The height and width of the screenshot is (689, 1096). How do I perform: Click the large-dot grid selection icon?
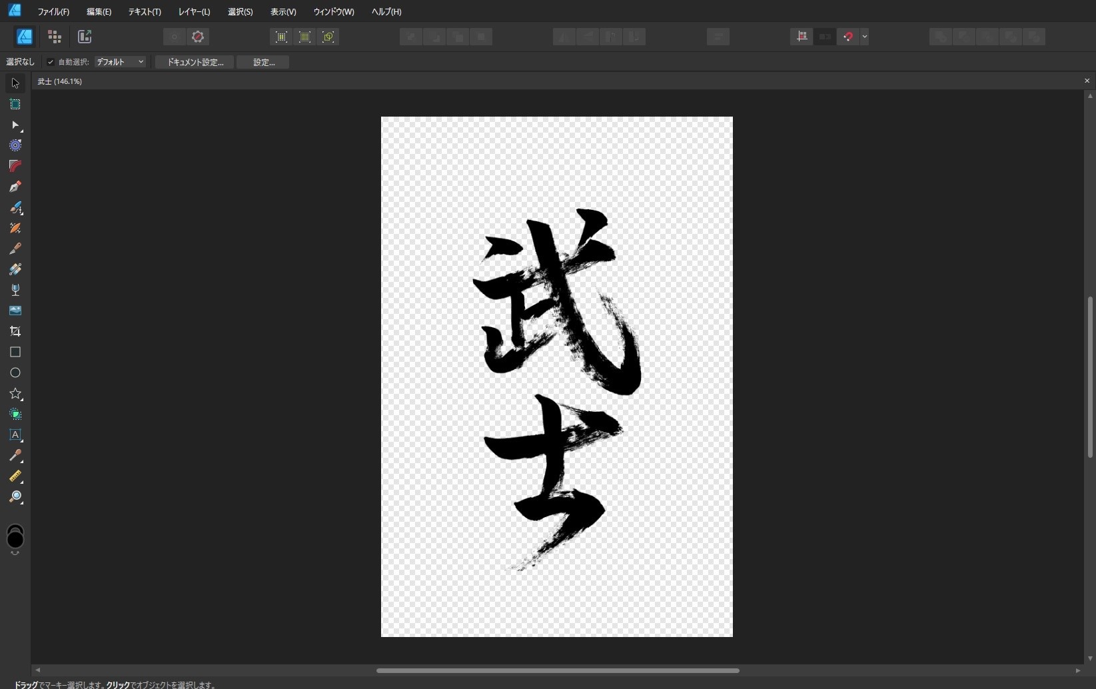[x=281, y=37]
